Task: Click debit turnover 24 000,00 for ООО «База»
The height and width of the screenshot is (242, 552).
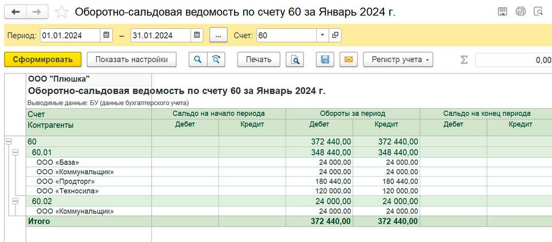Action: coord(335,162)
